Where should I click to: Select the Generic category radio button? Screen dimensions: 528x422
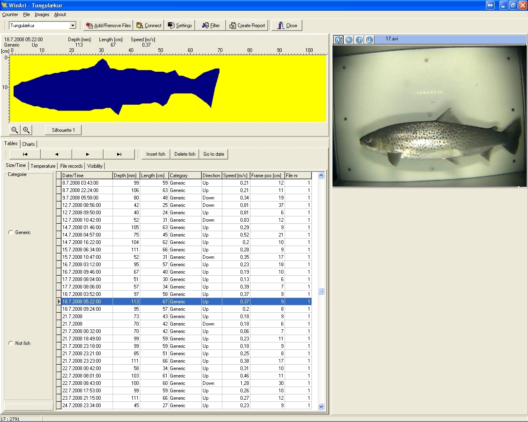click(11, 232)
